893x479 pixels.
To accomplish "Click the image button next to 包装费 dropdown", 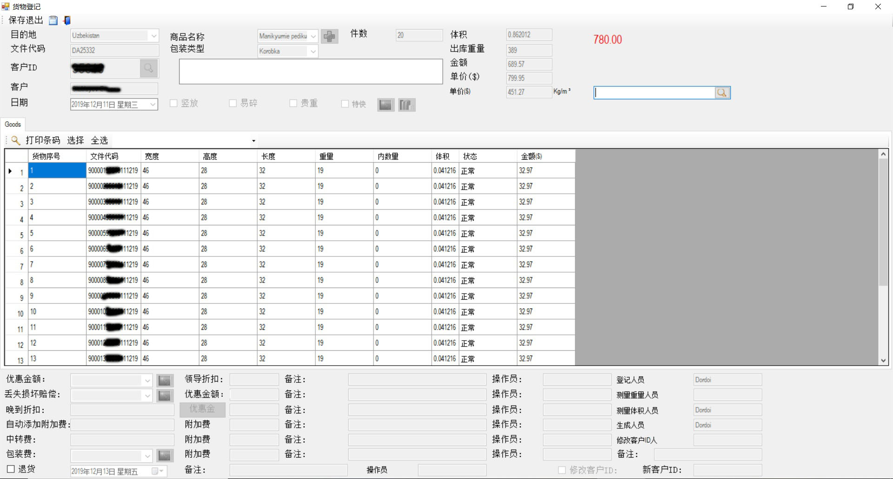I will (x=165, y=455).
